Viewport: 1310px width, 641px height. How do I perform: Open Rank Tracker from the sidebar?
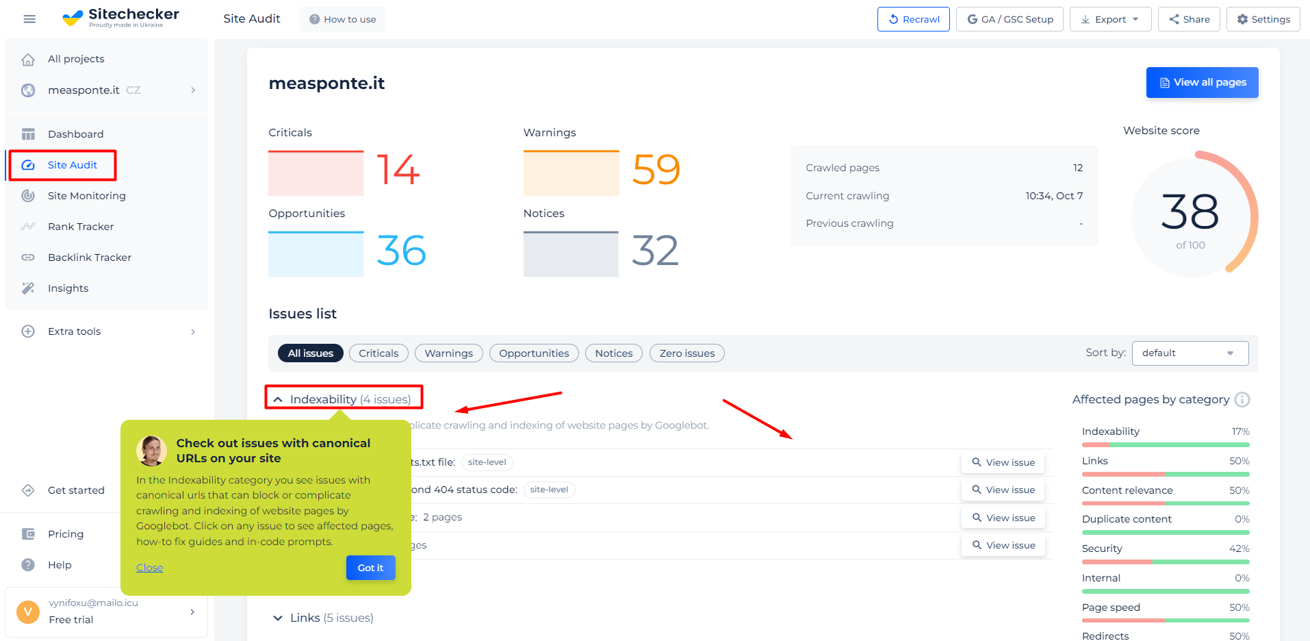tap(81, 227)
